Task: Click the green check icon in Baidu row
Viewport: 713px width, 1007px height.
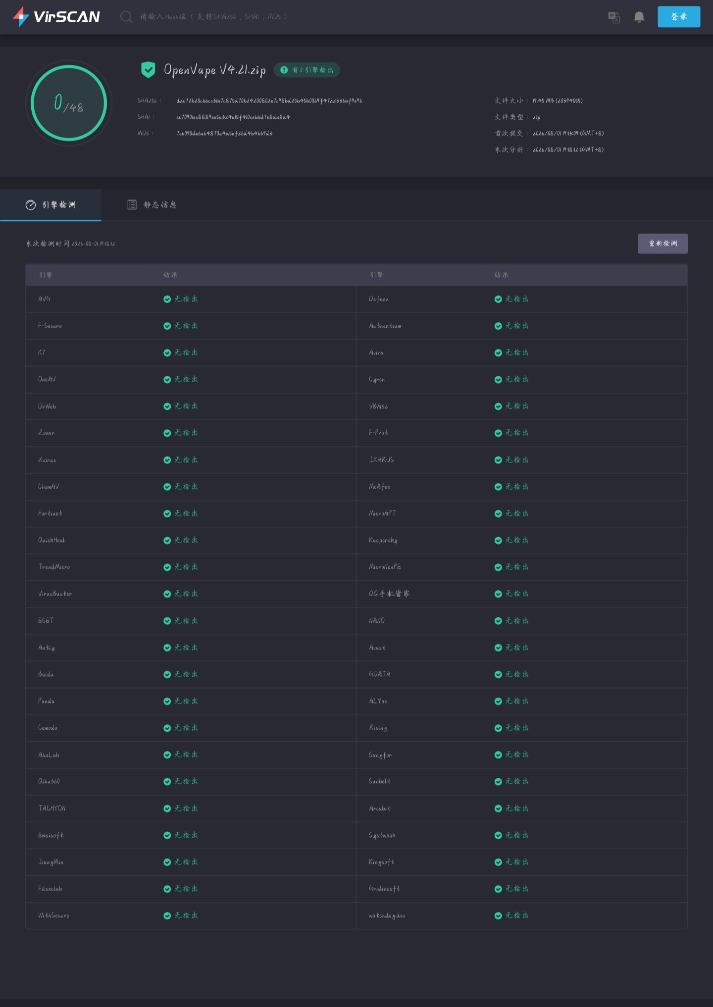Action: pos(167,674)
